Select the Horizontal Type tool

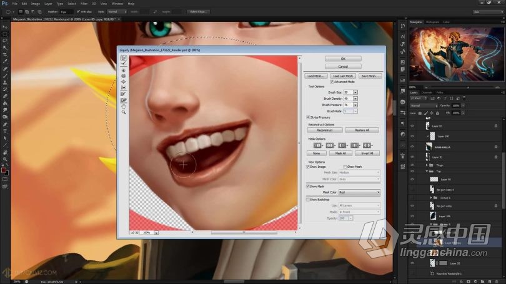click(x=5, y=131)
